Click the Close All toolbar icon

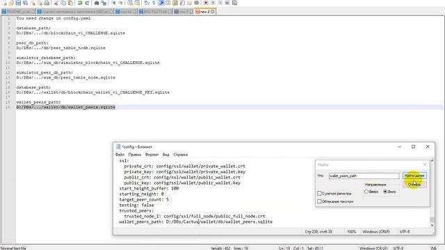40,3
